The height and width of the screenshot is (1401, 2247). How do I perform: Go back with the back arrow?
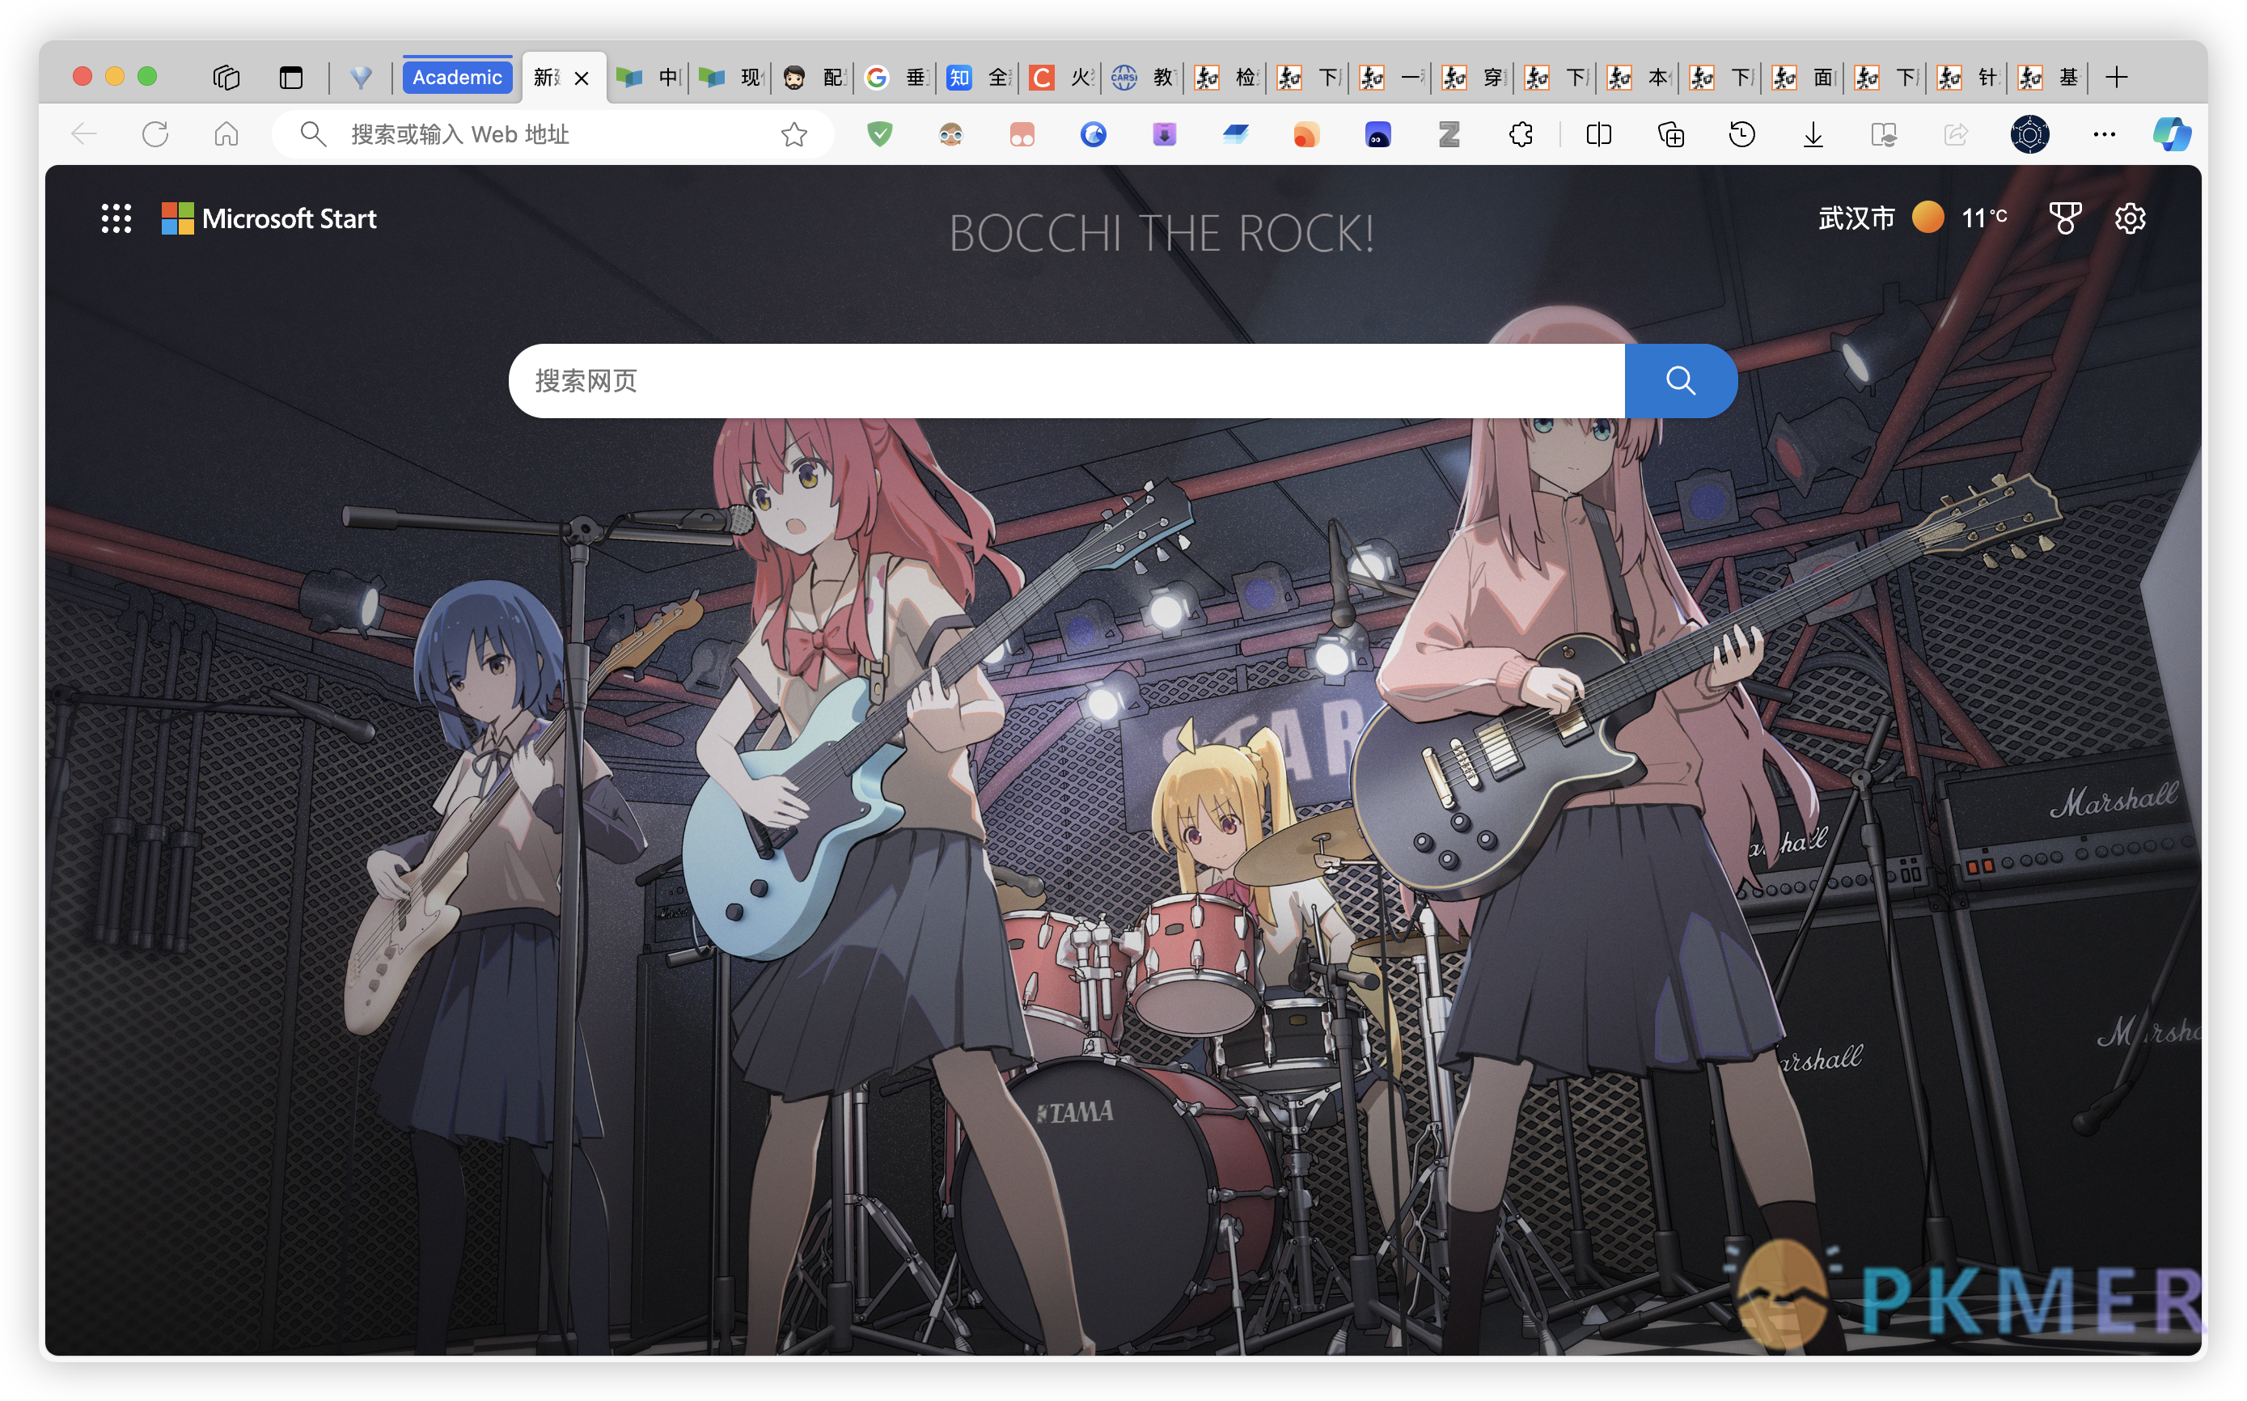(x=84, y=134)
